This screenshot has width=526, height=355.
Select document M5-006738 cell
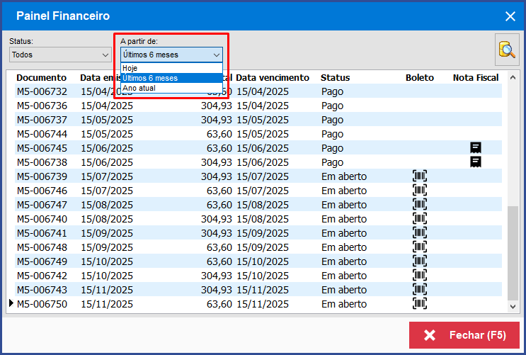42,162
